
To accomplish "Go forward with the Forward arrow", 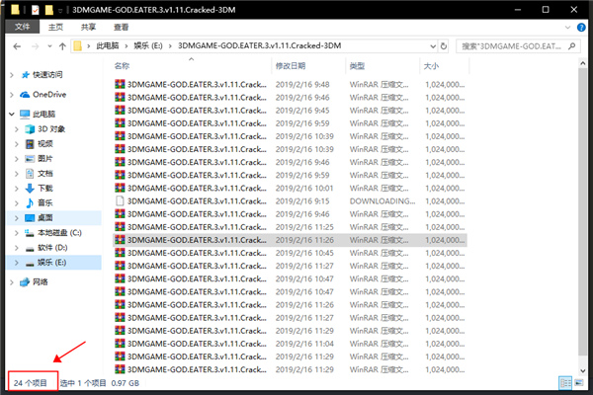I will tap(36, 46).
